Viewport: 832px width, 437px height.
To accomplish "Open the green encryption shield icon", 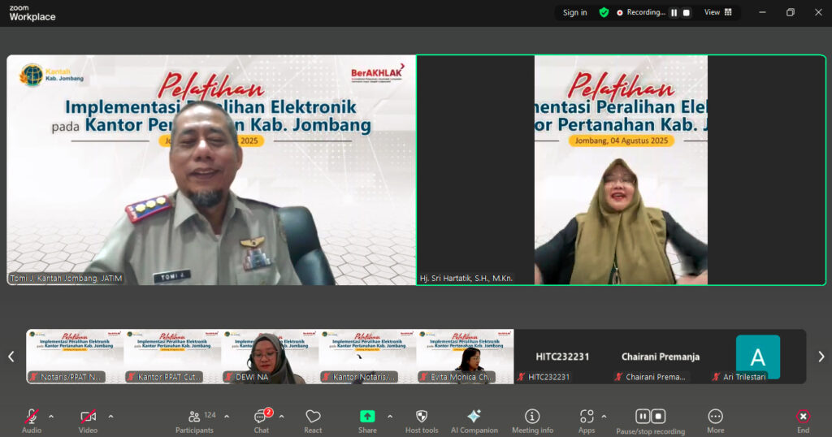I will click(x=604, y=12).
